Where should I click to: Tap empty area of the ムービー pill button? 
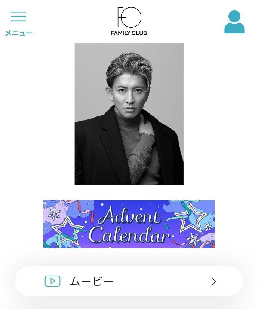click(x=162, y=281)
